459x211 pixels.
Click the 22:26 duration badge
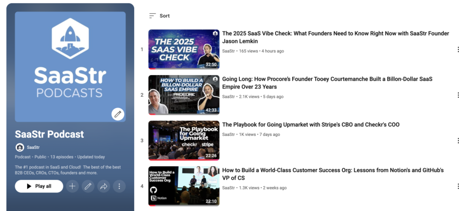(x=211, y=156)
